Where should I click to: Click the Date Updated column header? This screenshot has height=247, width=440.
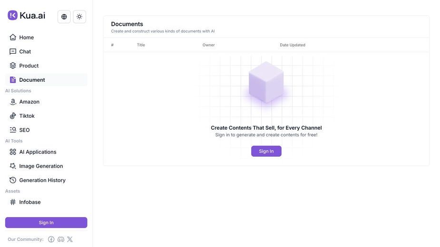[x=293, y=45]
